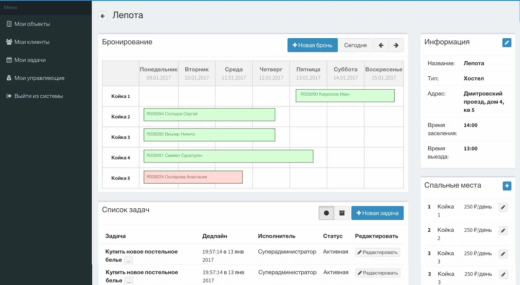The image size is (520, 285).
Task: Open Мои клиенты in sidebar menu
Action: (x=32, y=42)
